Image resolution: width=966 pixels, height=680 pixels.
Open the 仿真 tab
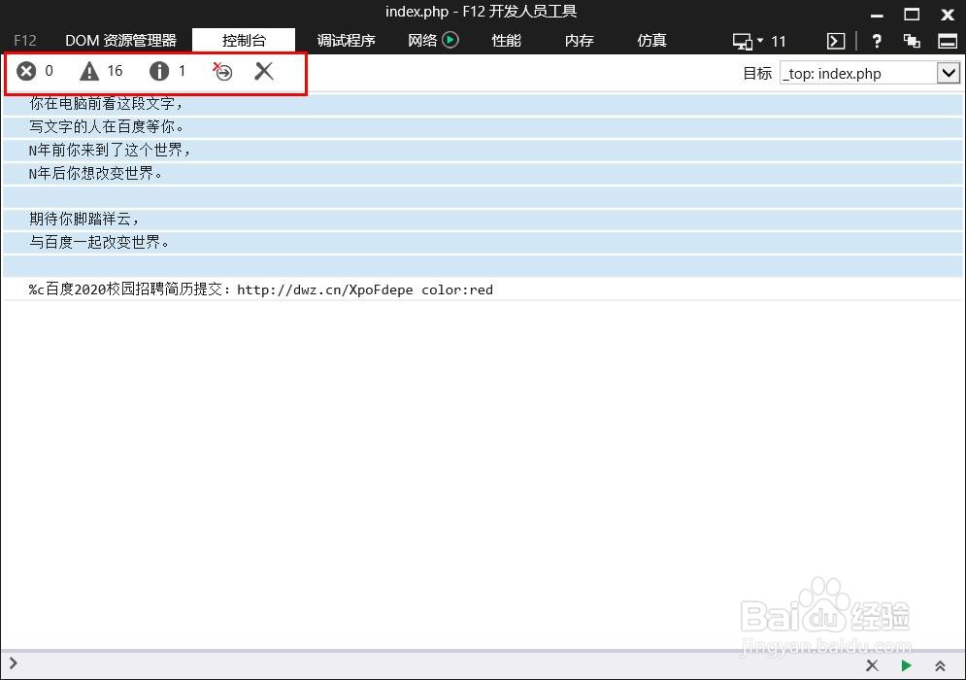[x=651, y=41]
